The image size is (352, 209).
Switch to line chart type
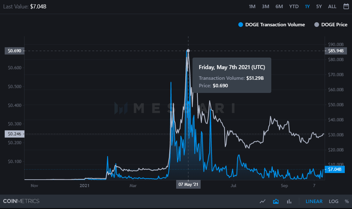[263, 201]
